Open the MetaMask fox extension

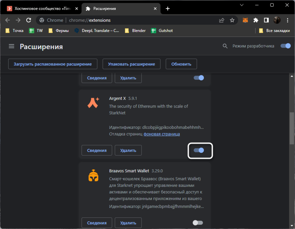tap(245, 20)
